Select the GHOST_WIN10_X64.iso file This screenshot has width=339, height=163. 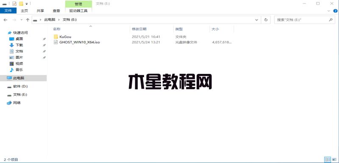coord(79,42)
